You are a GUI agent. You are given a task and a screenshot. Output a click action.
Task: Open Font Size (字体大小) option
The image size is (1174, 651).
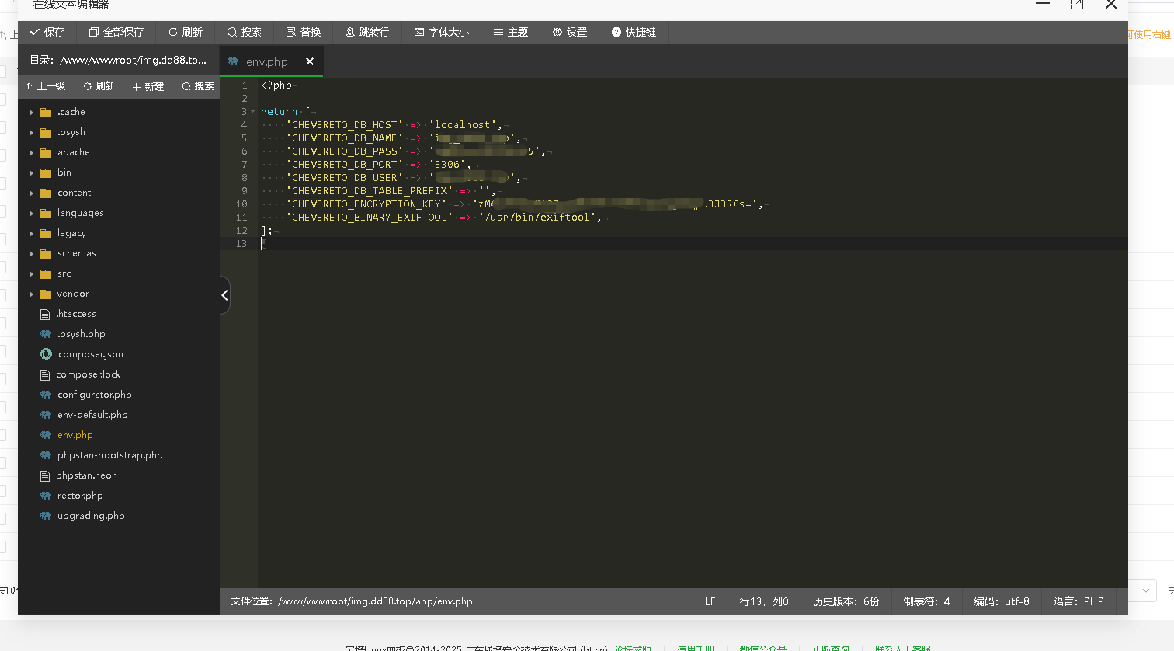point(442,32)
